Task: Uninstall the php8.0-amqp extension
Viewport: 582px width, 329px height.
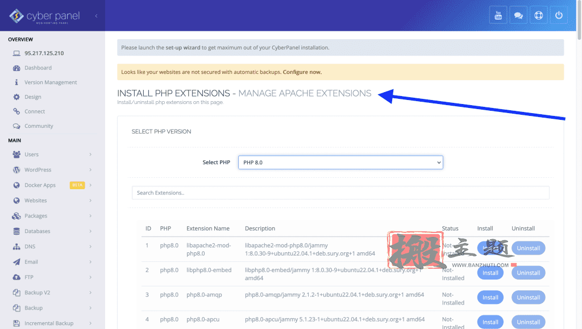Action: coord(528,298)
